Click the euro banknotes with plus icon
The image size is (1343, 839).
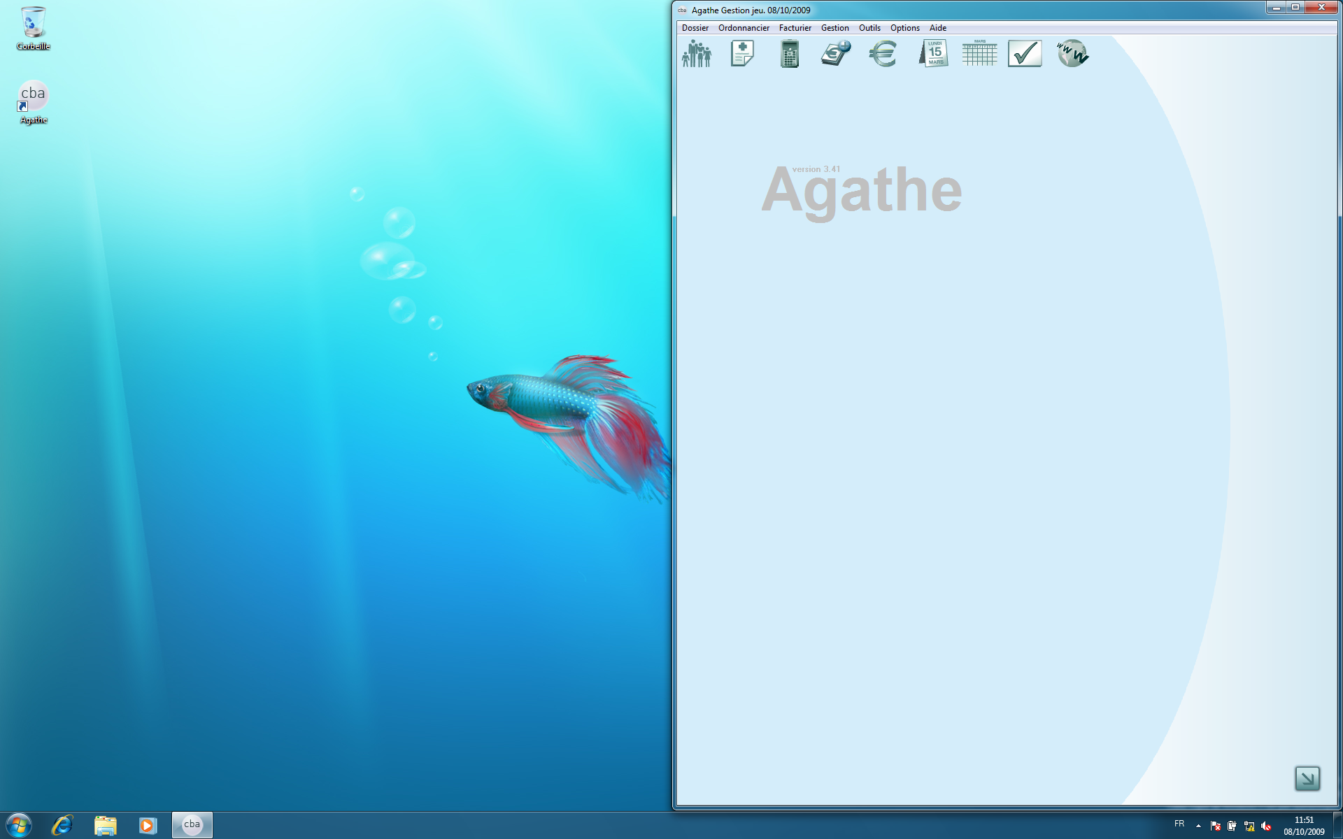pyautogui.click(x=837, y=53)
